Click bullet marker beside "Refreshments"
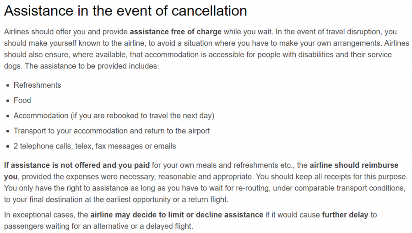 [8, 85]
